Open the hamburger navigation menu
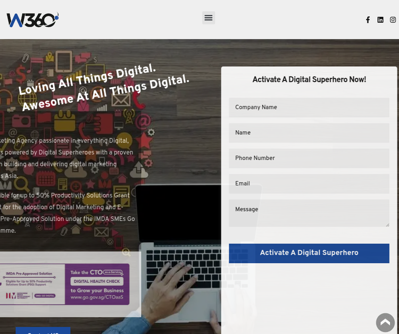Screen dimensions: 399x334 pyautogui.click(x=209, y=18)
